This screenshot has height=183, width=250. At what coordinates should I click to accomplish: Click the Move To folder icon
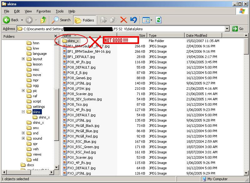(104, 20)
